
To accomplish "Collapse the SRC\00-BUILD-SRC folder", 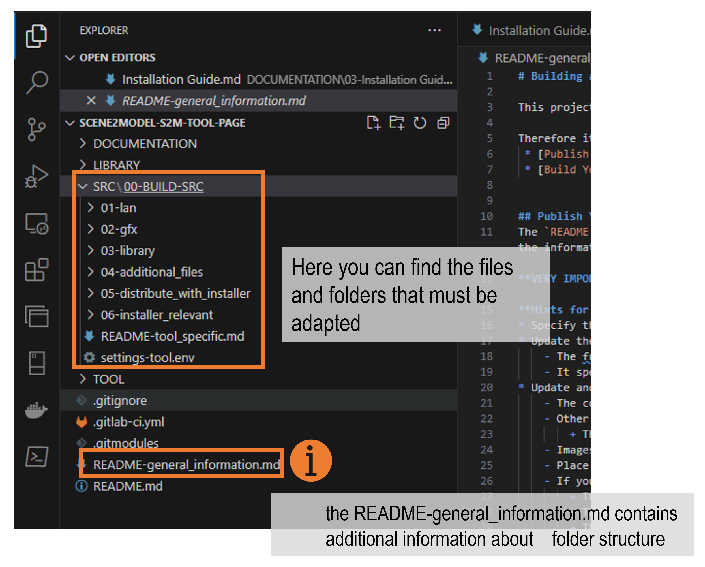I will click(x=82, y=186).
